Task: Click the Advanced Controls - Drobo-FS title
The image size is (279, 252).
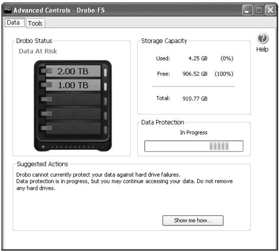Action: (59, 10)
